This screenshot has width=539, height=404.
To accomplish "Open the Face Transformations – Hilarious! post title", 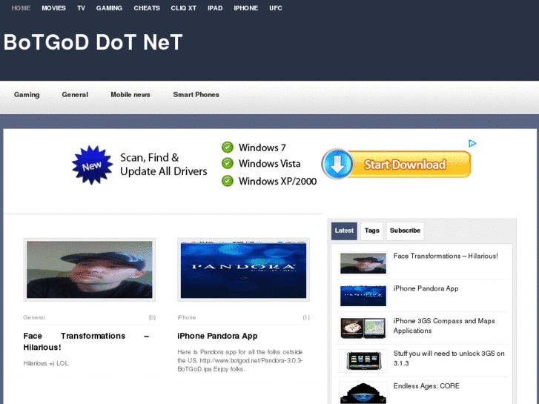I will (x=86, y=342).
